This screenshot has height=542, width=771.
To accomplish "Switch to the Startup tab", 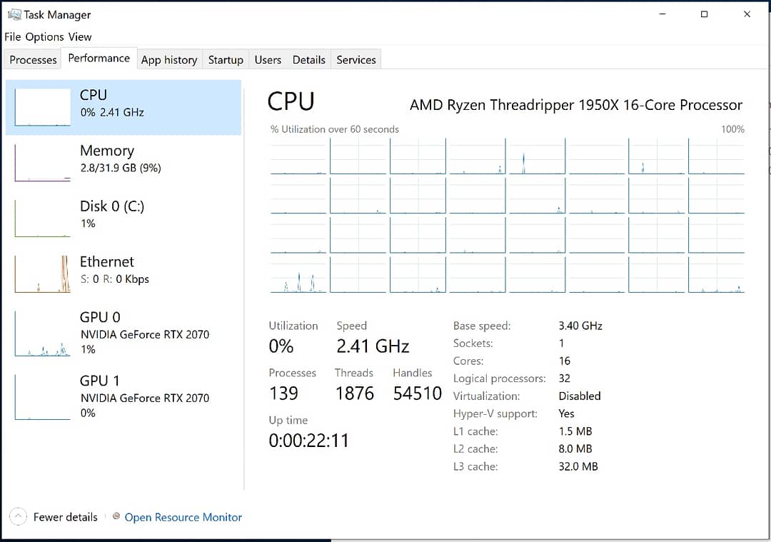I will pos(226,59).
